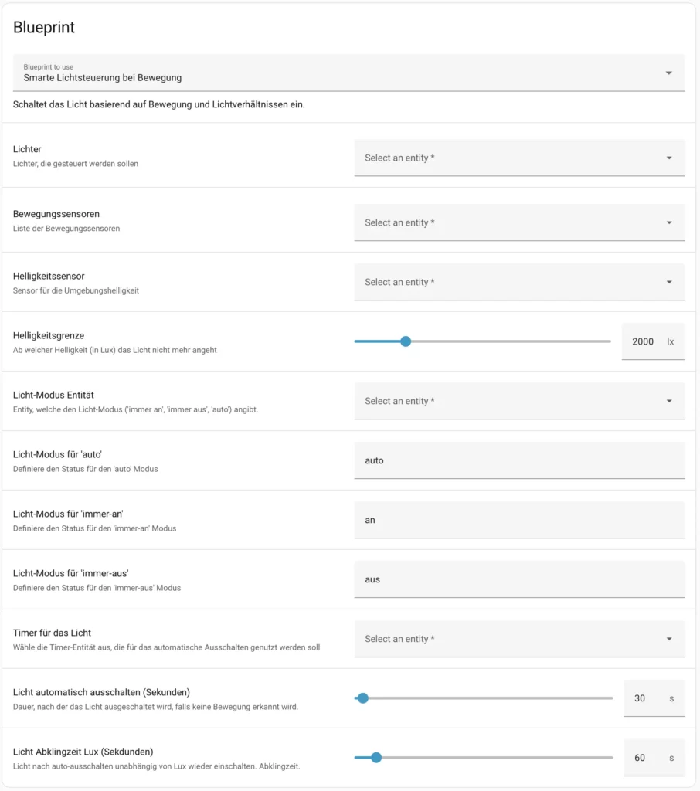Image resolution: width=700 pixels, height=791 pixels.
Task: Click the Bewegungssensoren dropdown arrow icon
Action: [669, 223]
